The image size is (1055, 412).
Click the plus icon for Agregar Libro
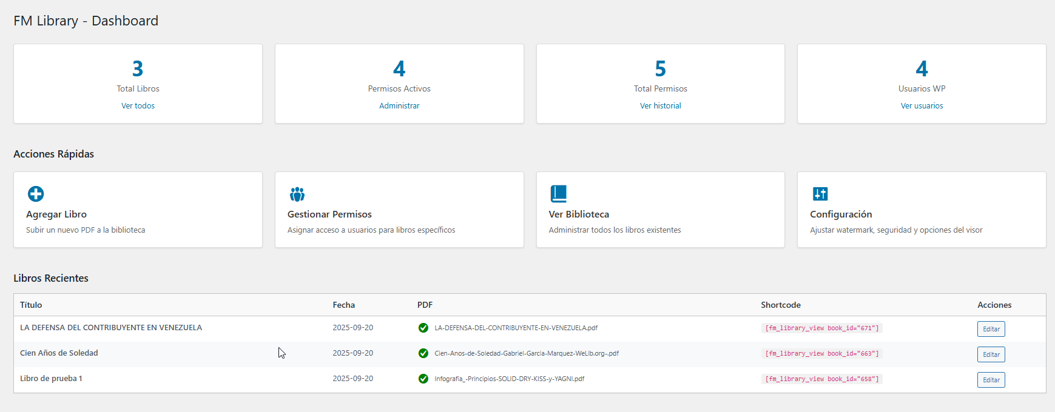[x=36, y=194]
